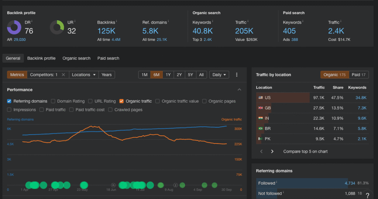This screenshot has height=199, width=378.
Task: Click the UR donut chart icon
Action: tap(57, 28)
